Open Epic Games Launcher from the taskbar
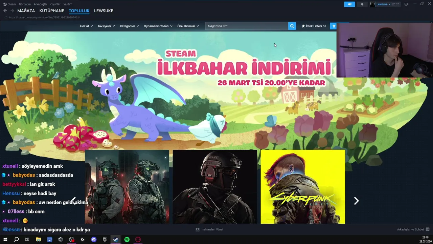 click(x=105, y=239)
